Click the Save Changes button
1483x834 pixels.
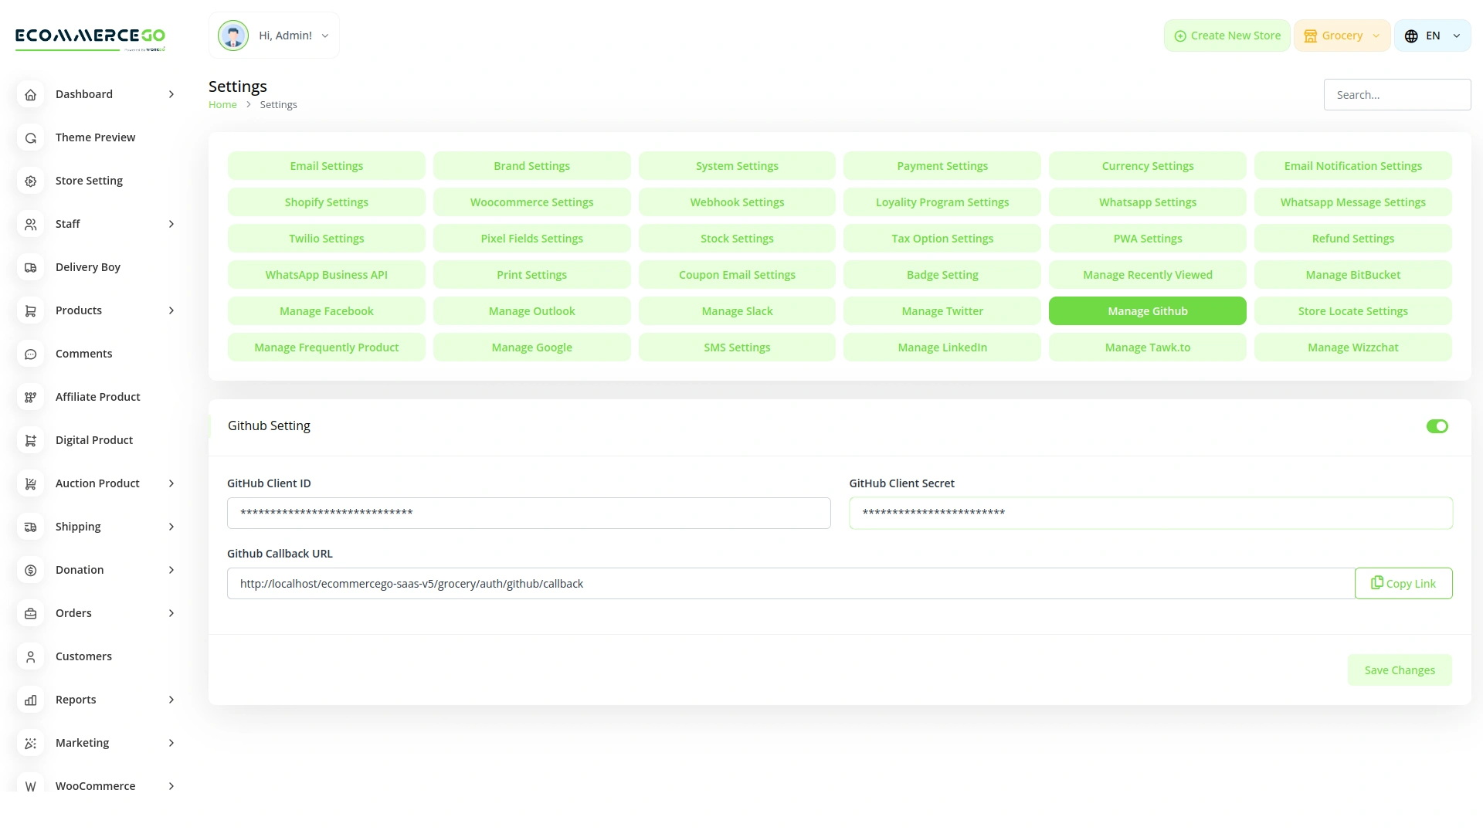pyautogui.click(x=1400, y=670)
